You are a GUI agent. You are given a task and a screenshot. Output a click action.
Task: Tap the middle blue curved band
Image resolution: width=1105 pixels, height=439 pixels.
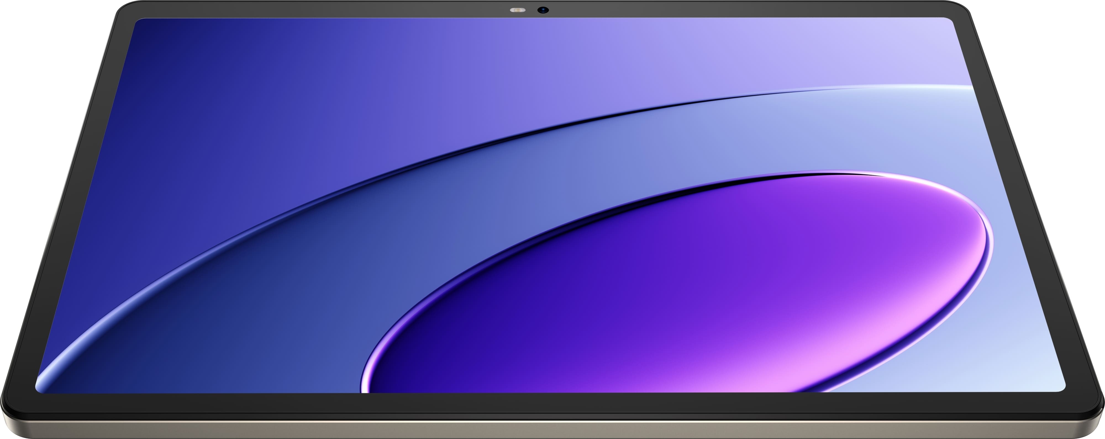(429, 240)
